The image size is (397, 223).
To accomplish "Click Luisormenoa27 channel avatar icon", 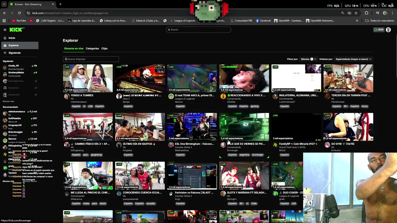I will click(275, 96).
